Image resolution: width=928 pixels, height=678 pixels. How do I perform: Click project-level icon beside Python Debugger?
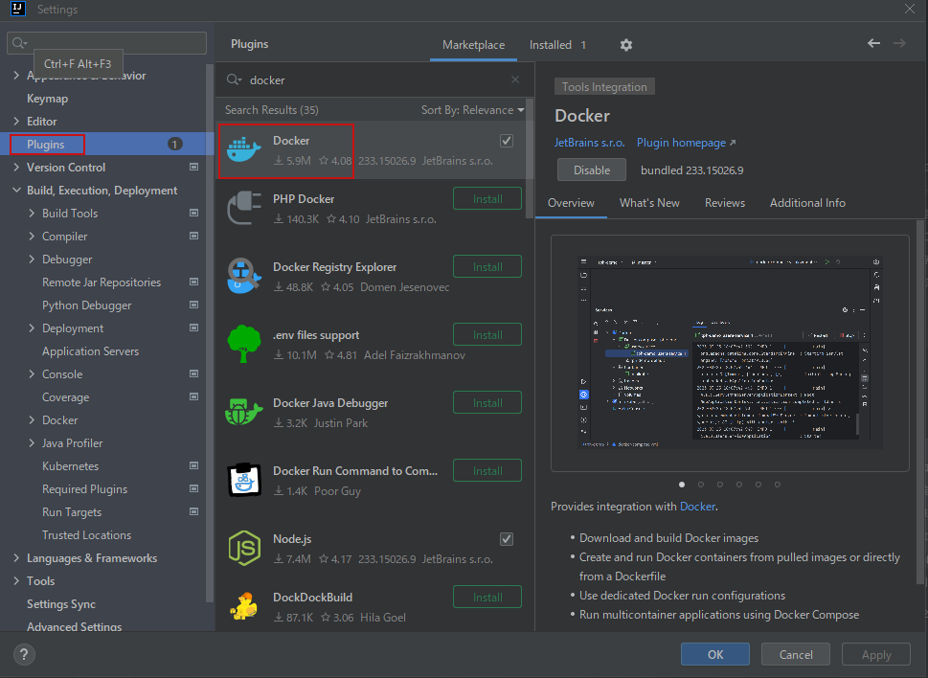click(x=193, y=305)
